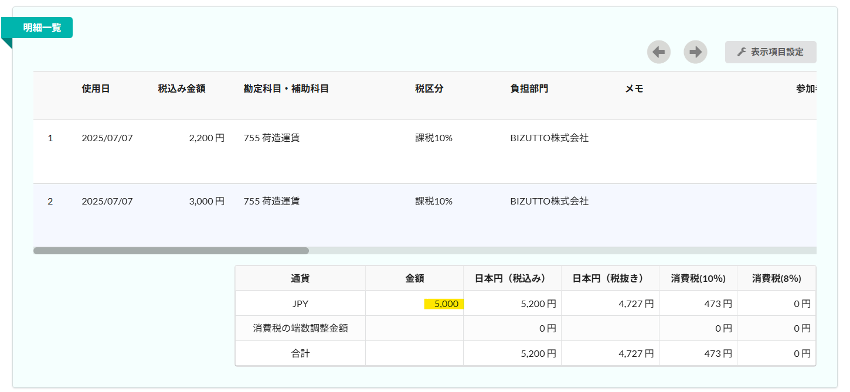Click the right arrow scroll icon
The height and width of the screenshot is (392, 850).
tap(695, 52)
